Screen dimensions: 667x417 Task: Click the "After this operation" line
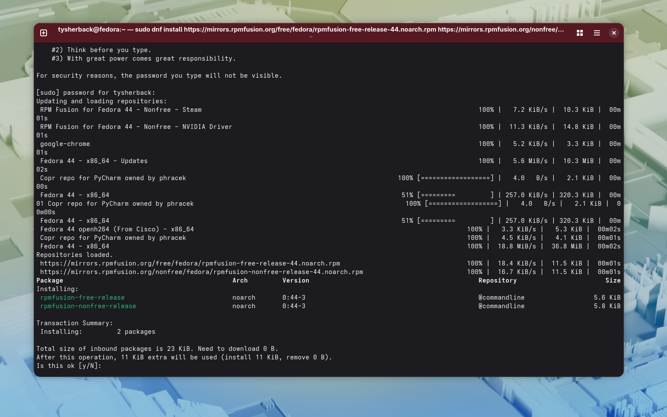(x=184, y=357)
